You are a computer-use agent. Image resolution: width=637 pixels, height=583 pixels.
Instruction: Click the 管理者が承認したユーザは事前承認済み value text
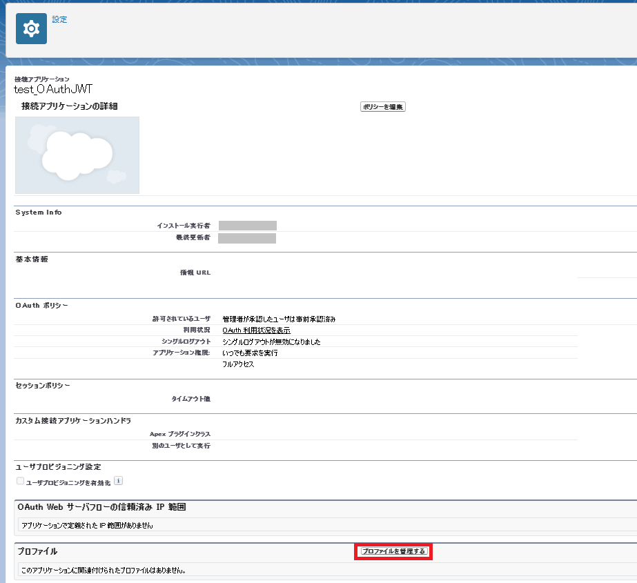coord(279,319)
